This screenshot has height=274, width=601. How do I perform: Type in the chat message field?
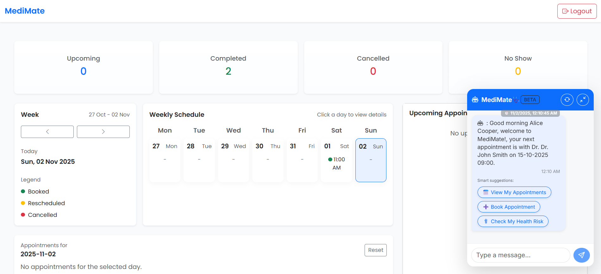[520, 255]
